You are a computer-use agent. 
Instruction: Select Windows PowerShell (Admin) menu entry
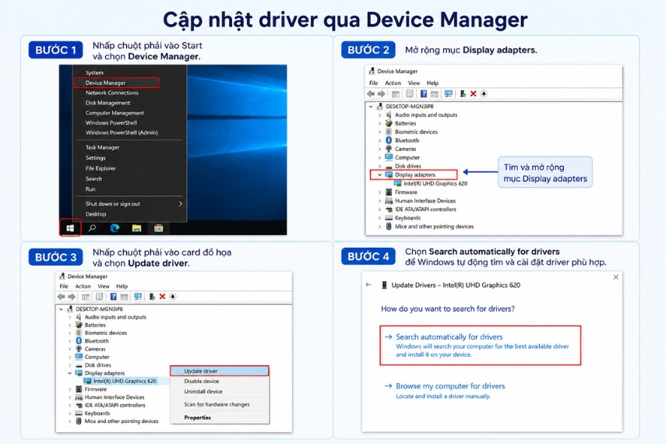(x=122, y=132)
